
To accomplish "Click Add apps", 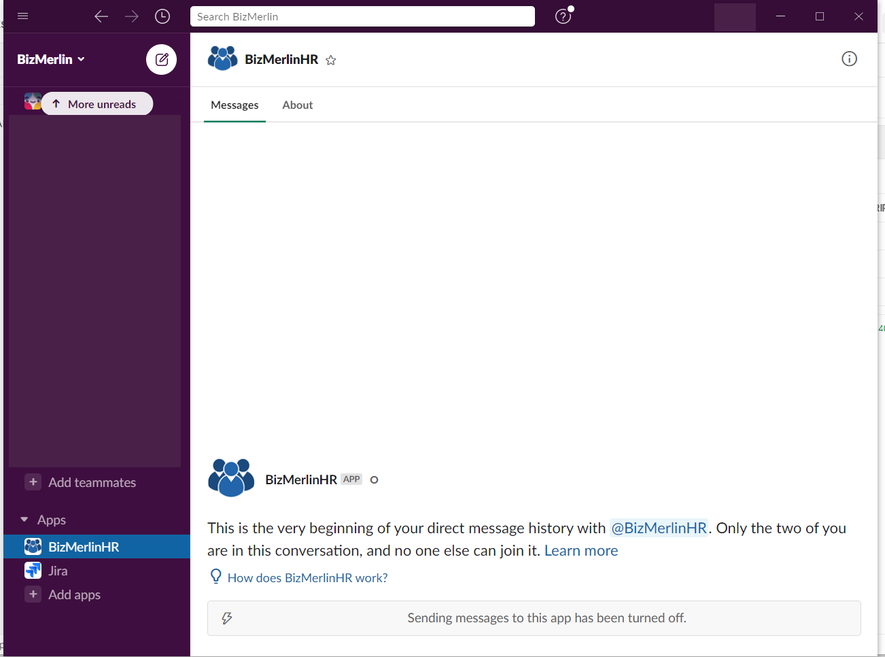I will click(x=75, y=594).
